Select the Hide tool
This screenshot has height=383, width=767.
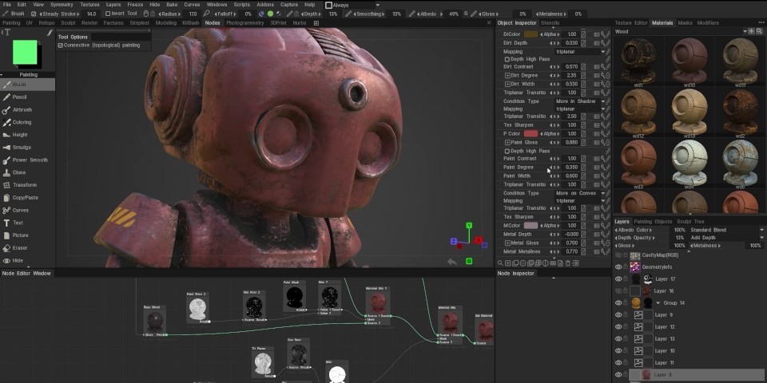tap(27, 260)
